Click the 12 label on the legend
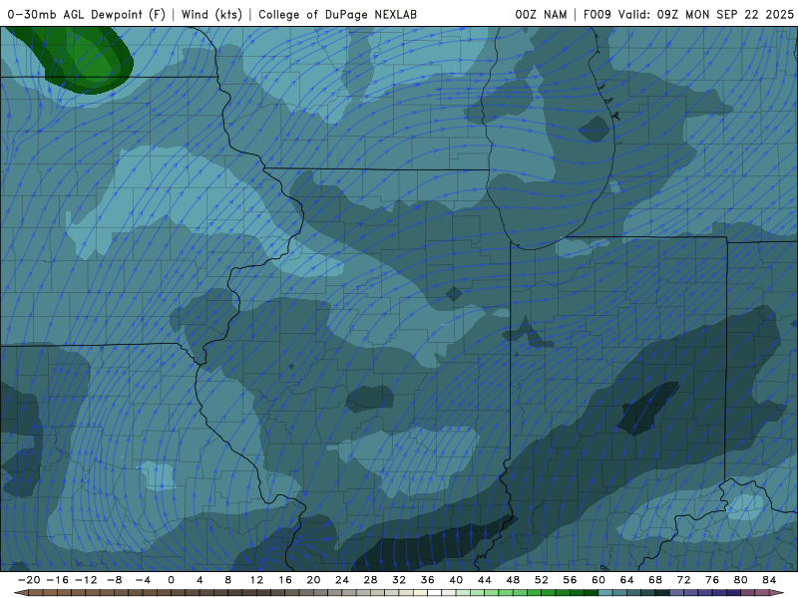 (256, 580)
